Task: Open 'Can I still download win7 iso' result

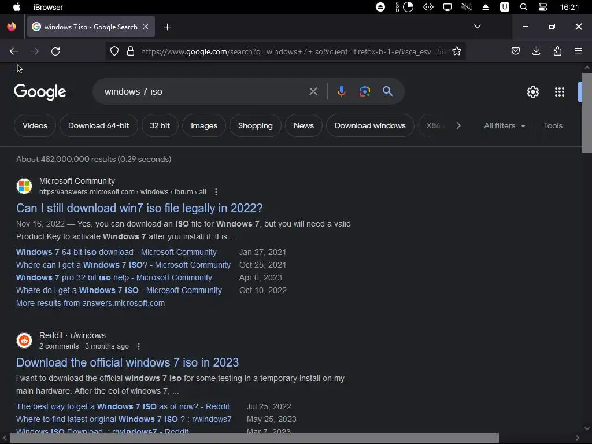Action: [139, 208]
